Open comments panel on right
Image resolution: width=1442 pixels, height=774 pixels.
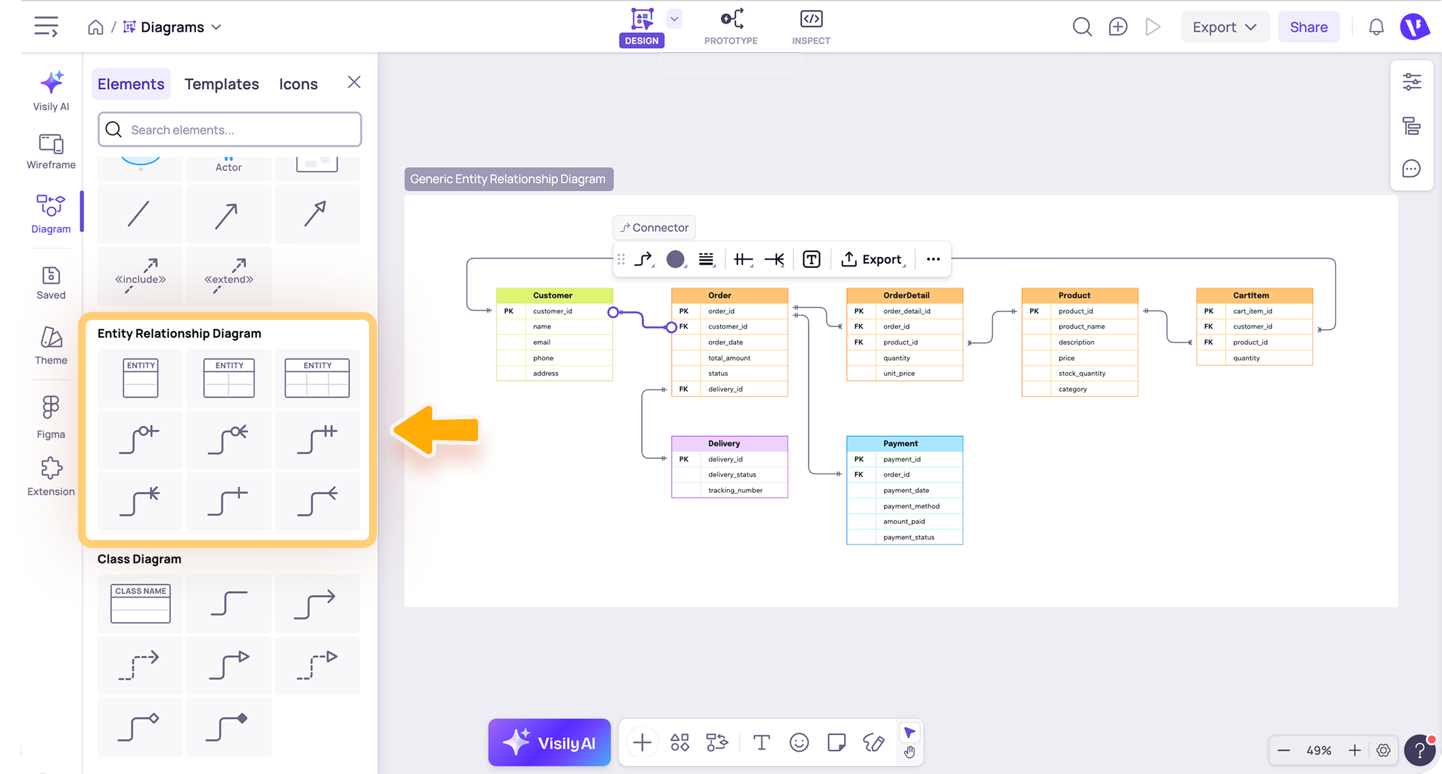pyautogui.click(x=1411, y=169)
